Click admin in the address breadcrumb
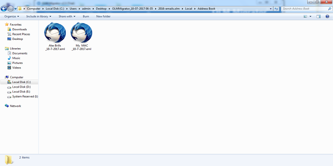The height and width of the screenshot is (166, 333). 86,9
